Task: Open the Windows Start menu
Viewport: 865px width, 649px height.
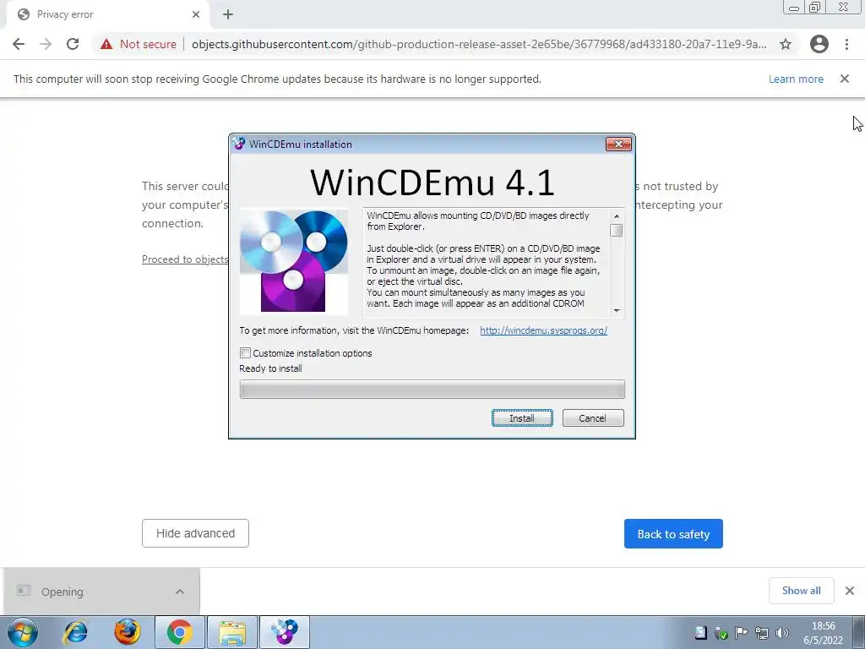Action: (x=23, y=632)
